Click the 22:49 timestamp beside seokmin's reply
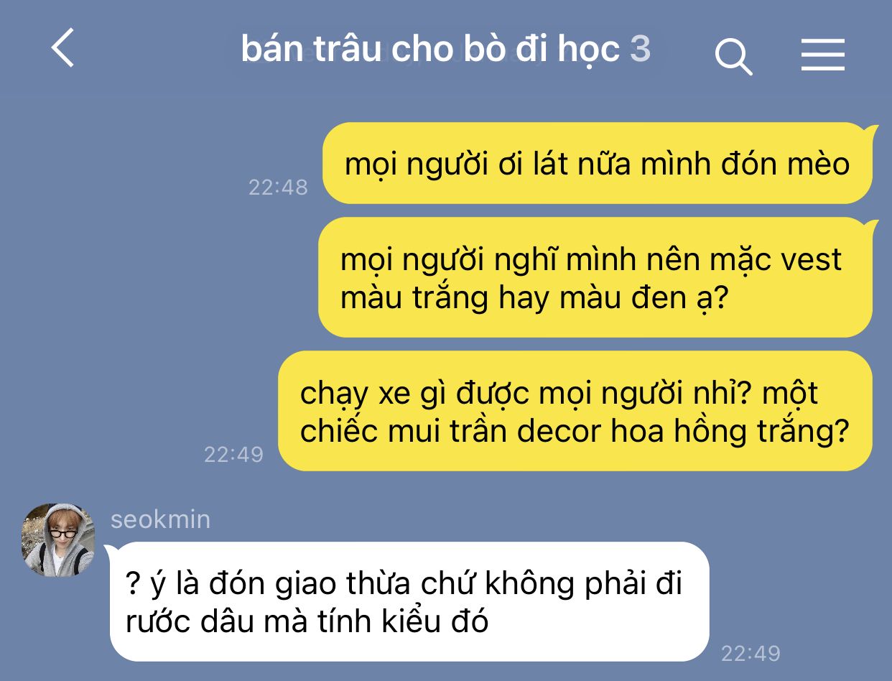This screenshot has width=892, height=681. point(751,653)
